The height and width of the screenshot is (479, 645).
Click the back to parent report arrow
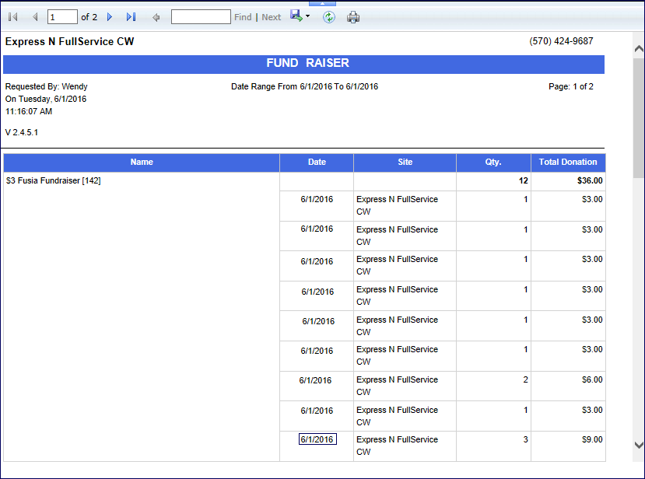coord(156,17)
